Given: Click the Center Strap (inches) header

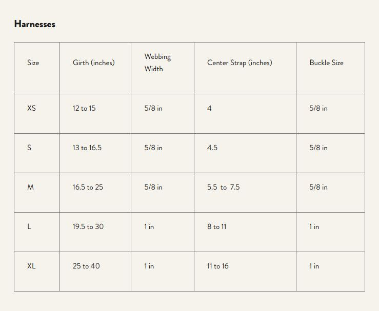Looking at the screenshot, I should pyautogui.click(x=240, y=63).
